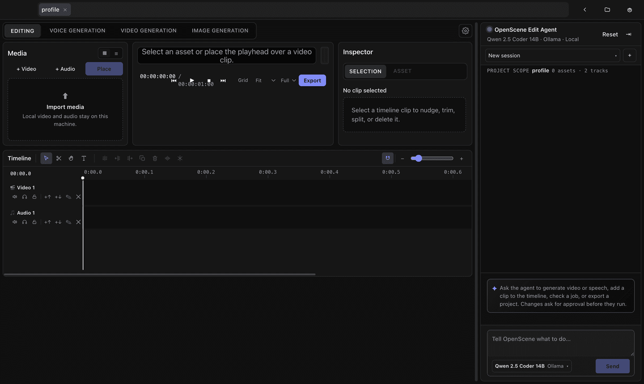
Task: Switch Media panel to list view
Action: (116, 53)
